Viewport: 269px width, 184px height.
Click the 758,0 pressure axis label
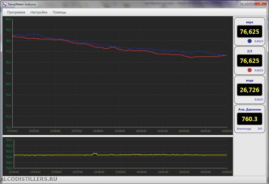[x=9, y=168]
